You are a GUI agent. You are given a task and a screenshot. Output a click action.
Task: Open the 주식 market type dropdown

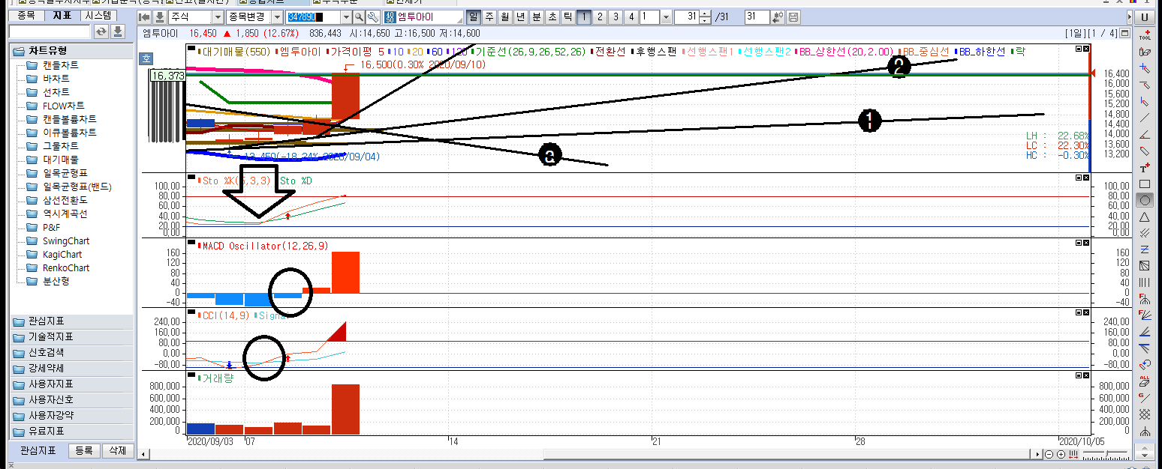[218, 16]
